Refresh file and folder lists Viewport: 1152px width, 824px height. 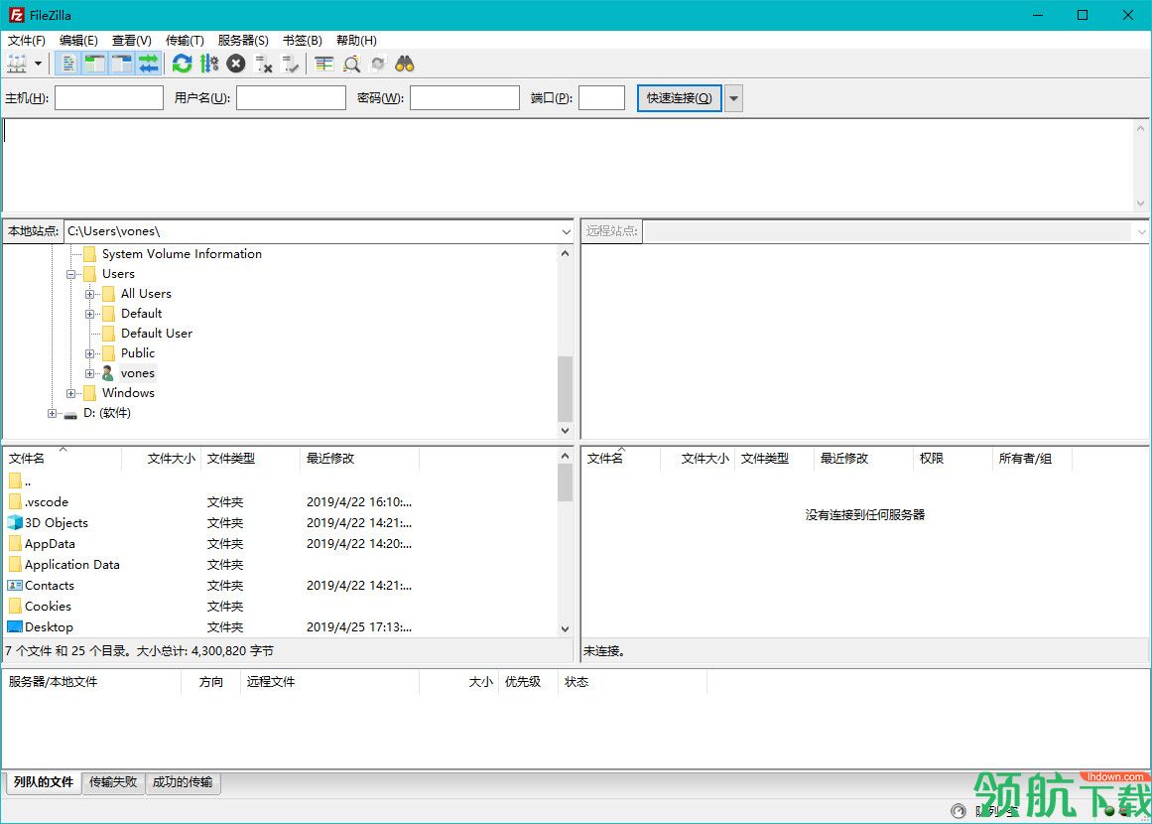(x=183, y=64)
